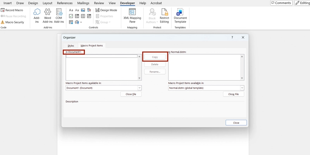Open the Mailings ribbon tab
The width and height of the screenshot is (310, 155).
tap(83, 3)
